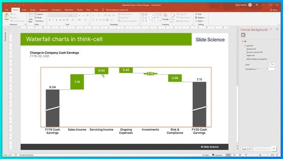Click the status bar zoom slider

point(259,155)
